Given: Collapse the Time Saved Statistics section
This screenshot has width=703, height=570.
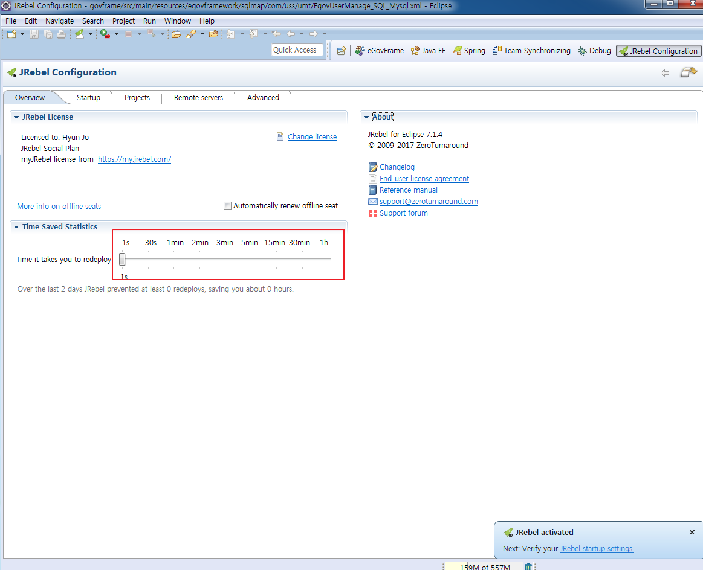Looking at the screenshot, I should pyautogui.click(x=16, y=227).
